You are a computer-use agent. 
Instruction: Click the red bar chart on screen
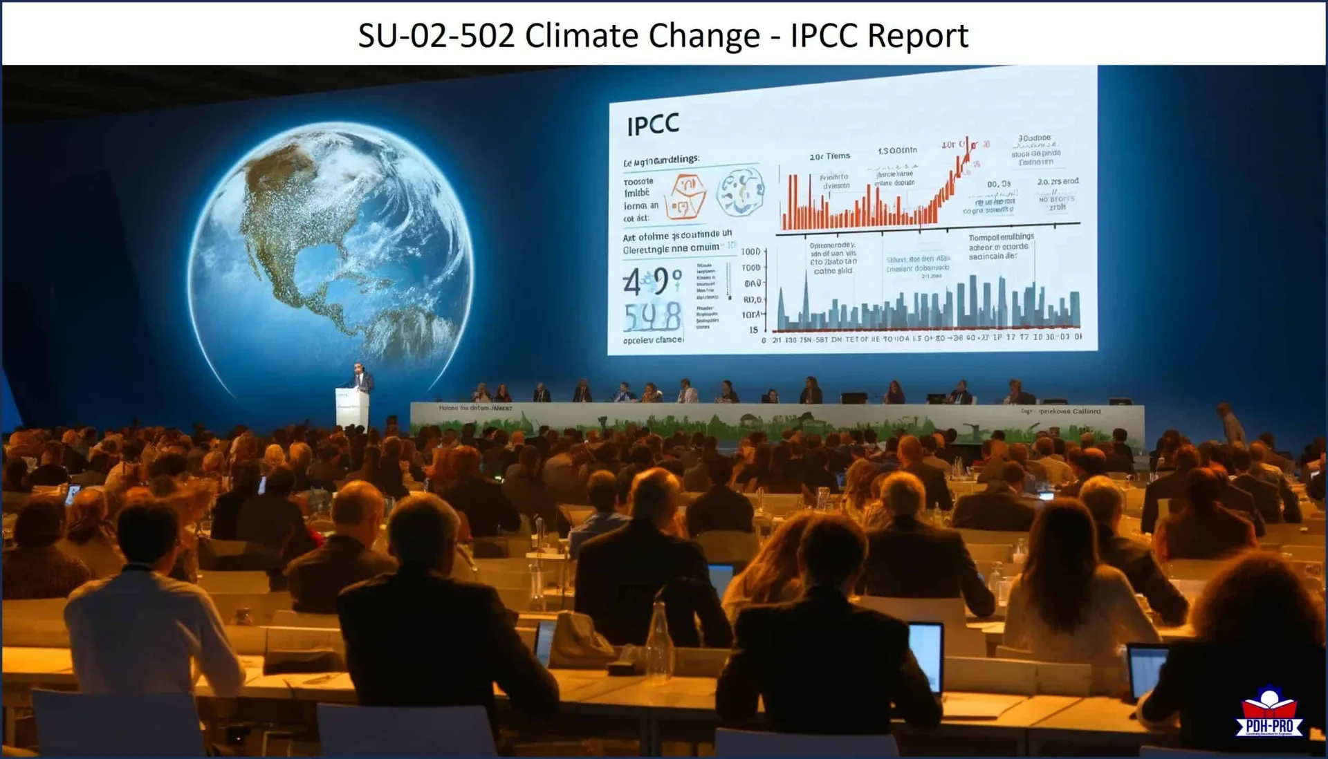point(865,207)
